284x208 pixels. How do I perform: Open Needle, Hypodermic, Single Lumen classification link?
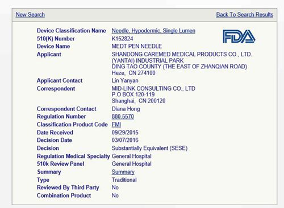click(153, 31)
